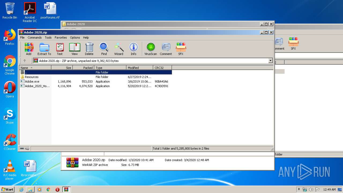This screenshot has width=343, height=193.
Task: Click the Extract To toolbar icon
Action: pyautogui.click(x=44, y=49)
